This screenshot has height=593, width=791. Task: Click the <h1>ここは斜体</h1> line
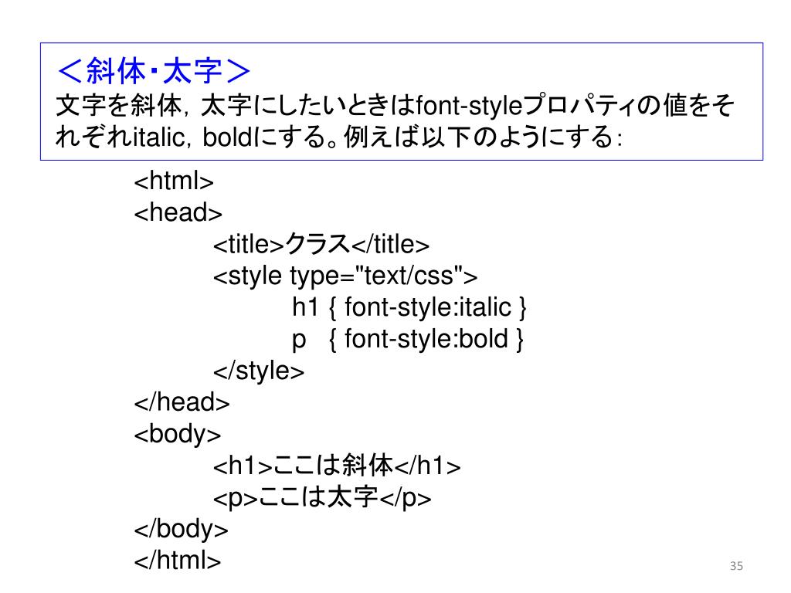[337, 466]
